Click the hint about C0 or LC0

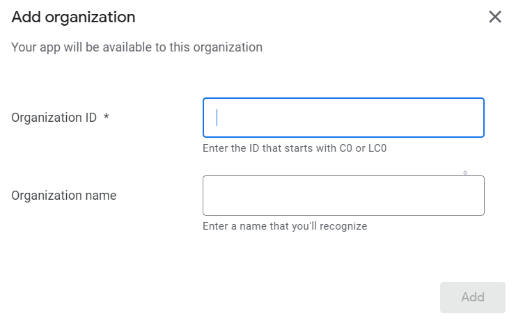(294, 148)
